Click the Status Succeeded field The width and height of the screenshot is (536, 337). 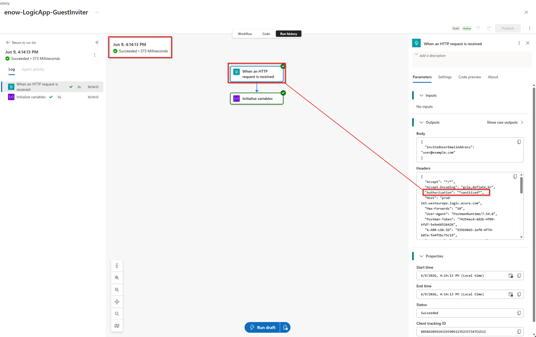tap(470, 313)
